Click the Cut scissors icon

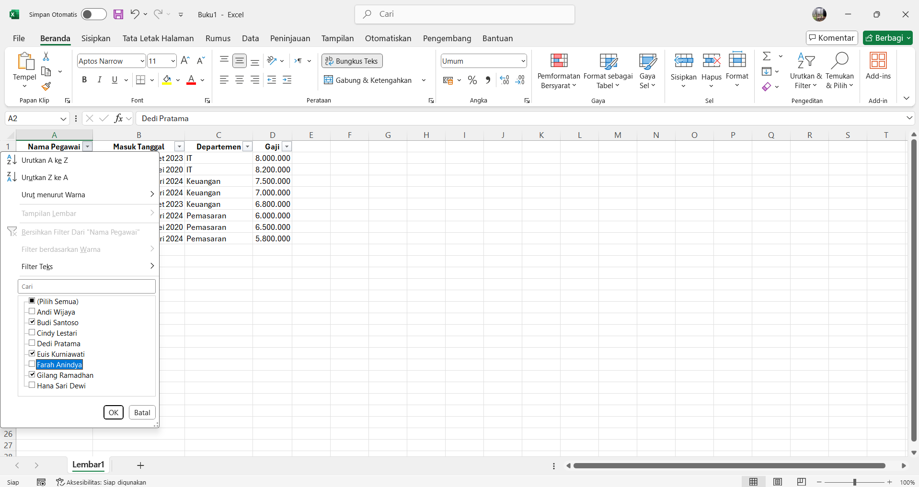[46, 57]
